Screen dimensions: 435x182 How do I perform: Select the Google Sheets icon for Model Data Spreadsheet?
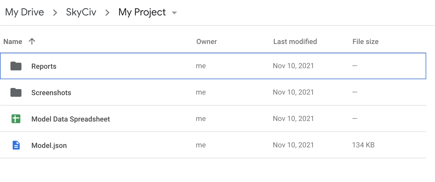pyautogui.click(x=16, y=118)
